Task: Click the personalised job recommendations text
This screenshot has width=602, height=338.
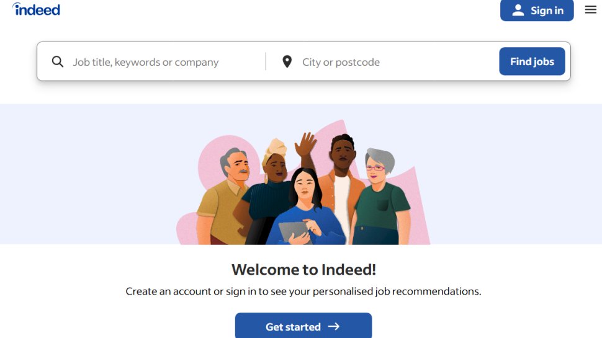Action: [x=397, y=291]
